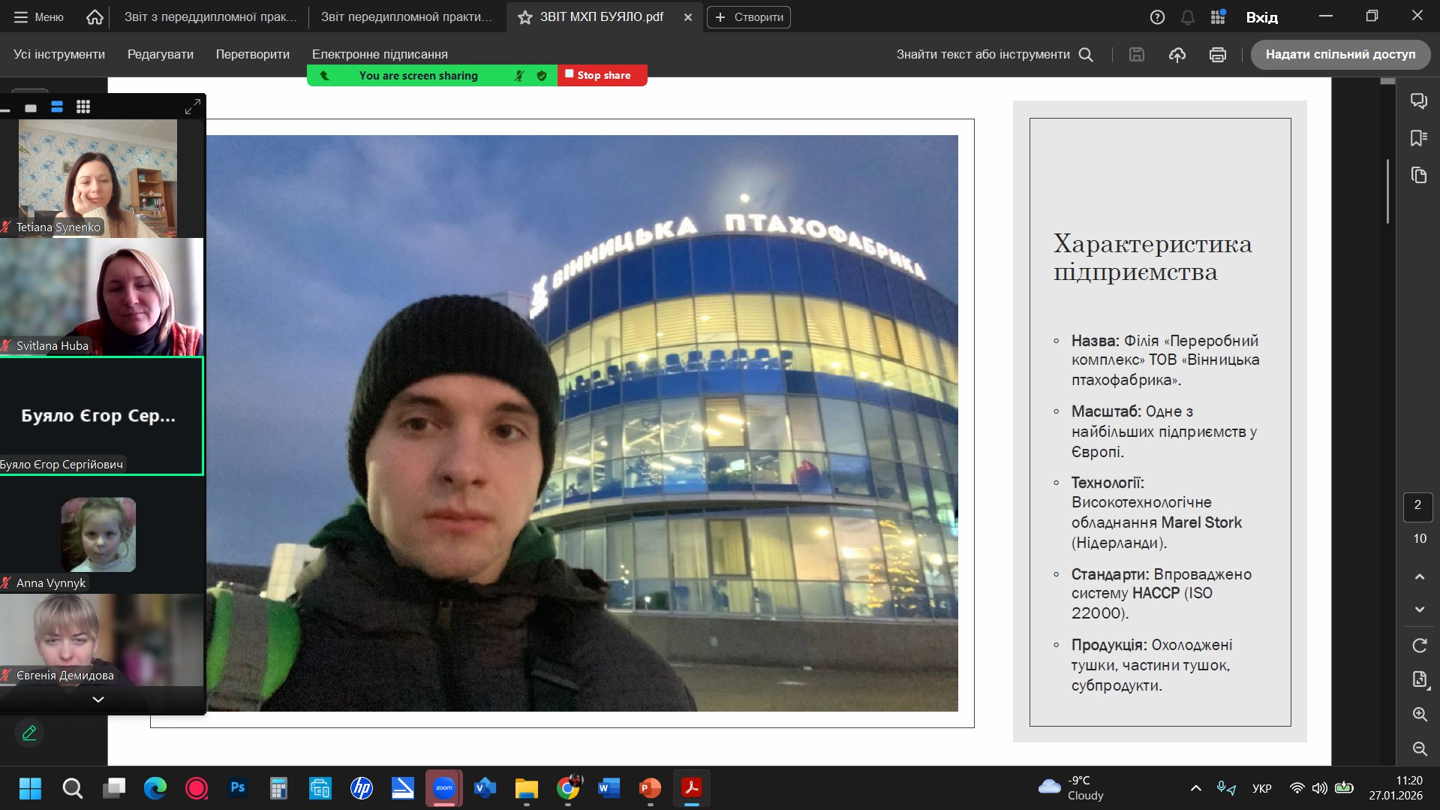This screenshot has height=810, width=1440.
Task: Star the ЗВІТ МХП БУЯЛО.pdf tab
Action: (x=525, y=17)
